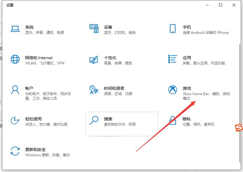Select the 更新和安全 heading text
Viewport: 243px width, 172px height.
36,150
